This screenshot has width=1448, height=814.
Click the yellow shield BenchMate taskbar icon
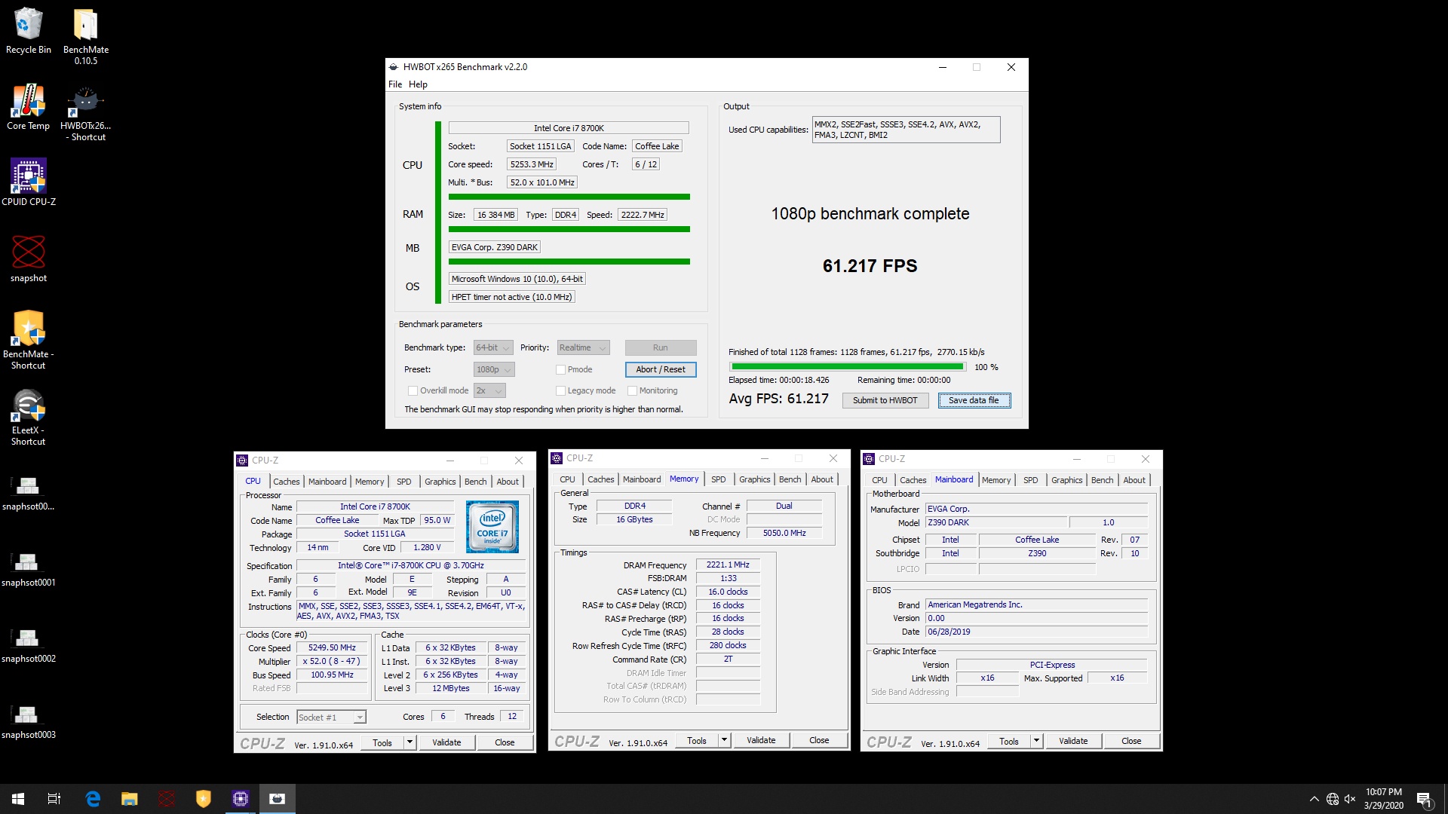point(204,799)
